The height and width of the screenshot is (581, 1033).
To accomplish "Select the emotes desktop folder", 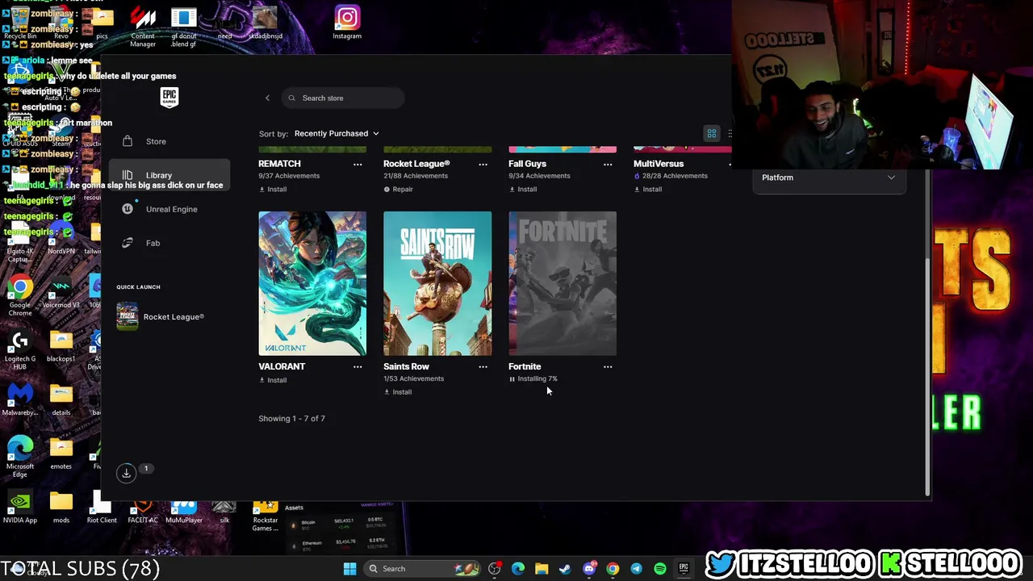I will pos(61,454).
